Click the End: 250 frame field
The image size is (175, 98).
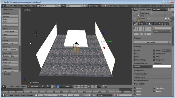point(60,95)
